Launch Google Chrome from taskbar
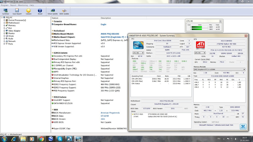 click(41, 139)
